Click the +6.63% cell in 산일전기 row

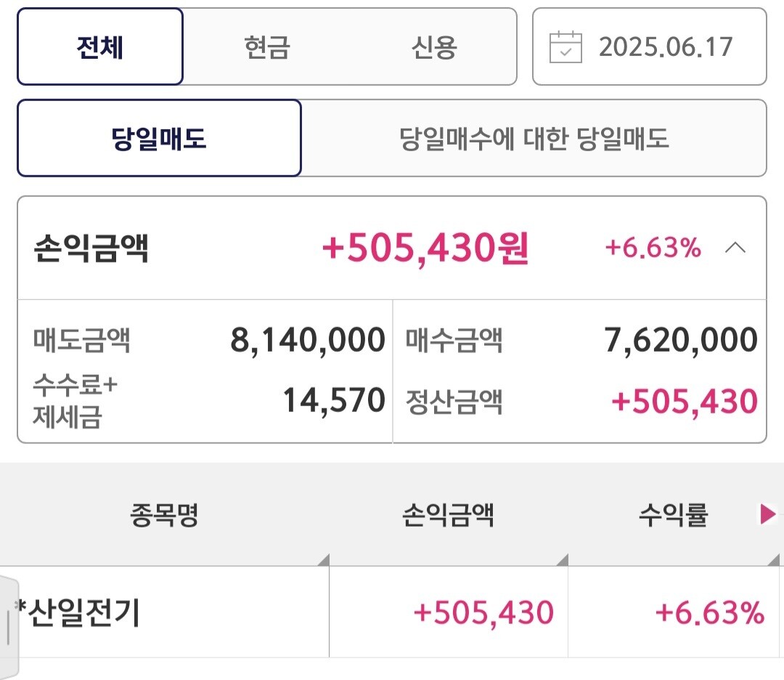[x=709, y=613]
